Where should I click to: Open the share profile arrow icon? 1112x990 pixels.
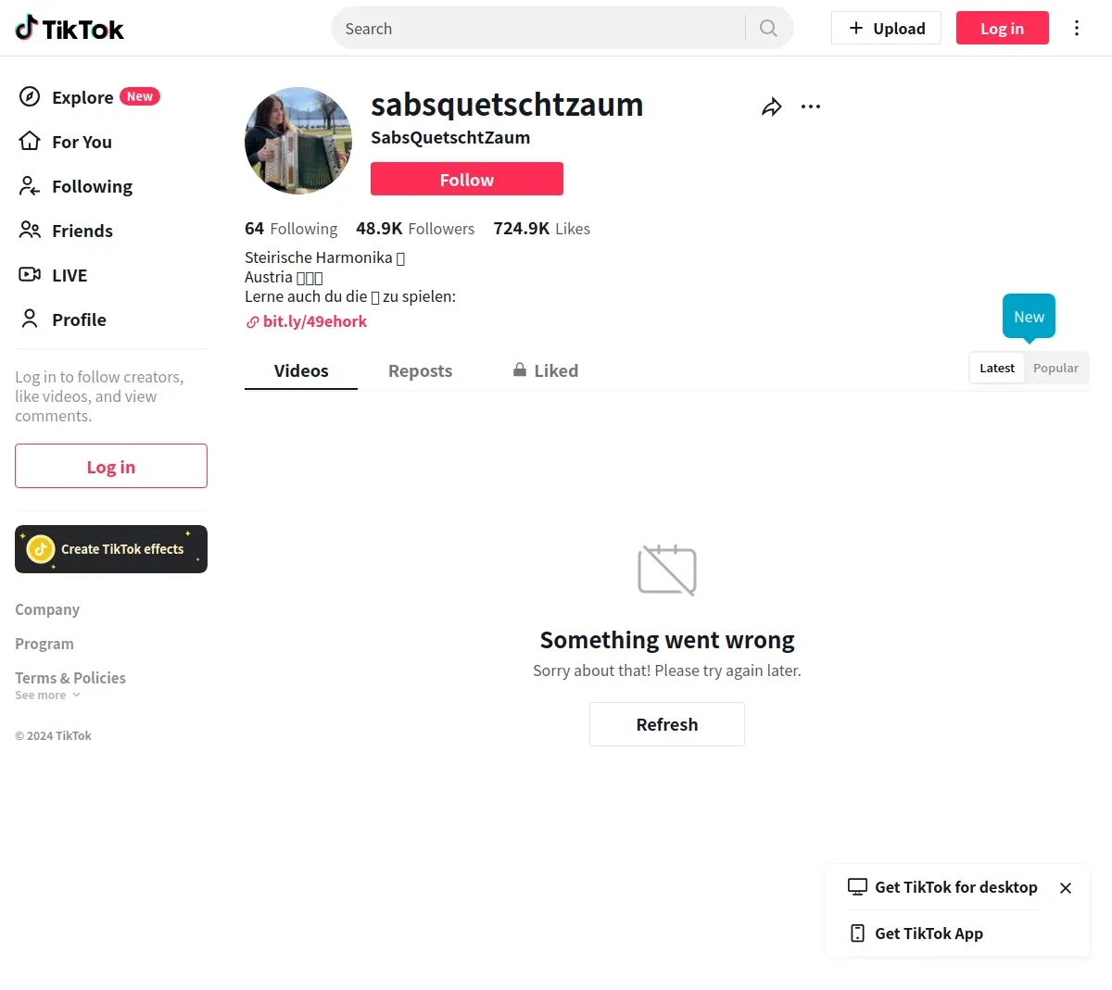(771, 107)
